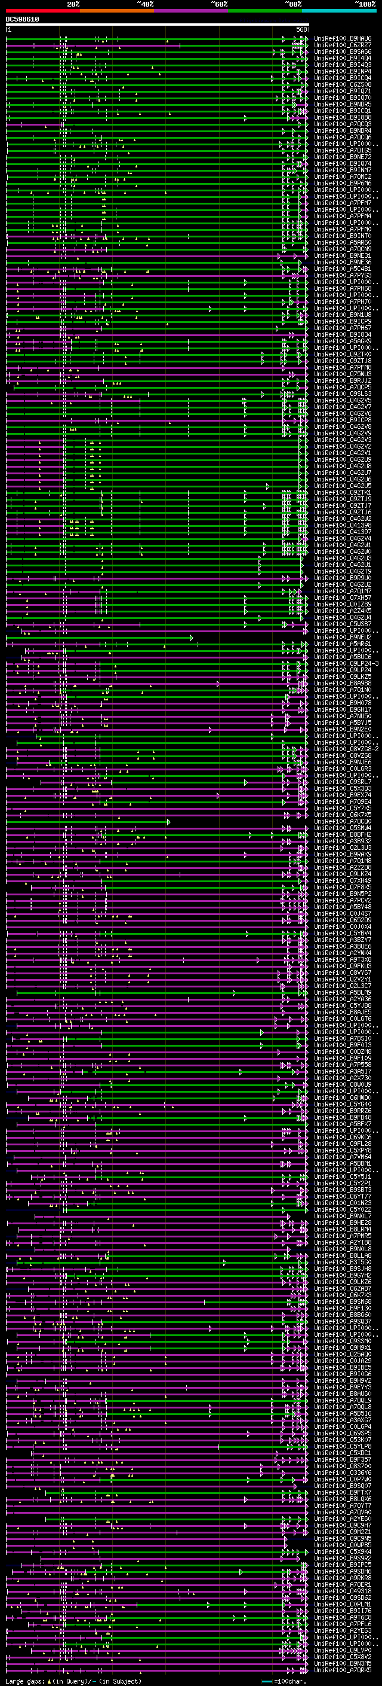Viewport: 382px width, 1686px height.
Task: Select the UniRef100_Q9ZTJ8 label
Action: click(x=343, y=361)
